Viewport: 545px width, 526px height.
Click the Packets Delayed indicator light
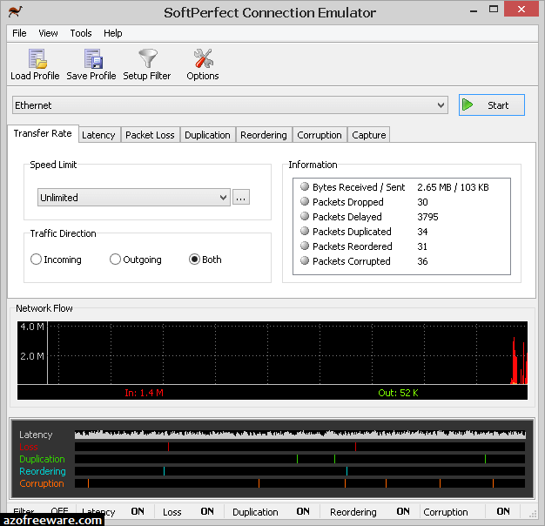point(305,216)
